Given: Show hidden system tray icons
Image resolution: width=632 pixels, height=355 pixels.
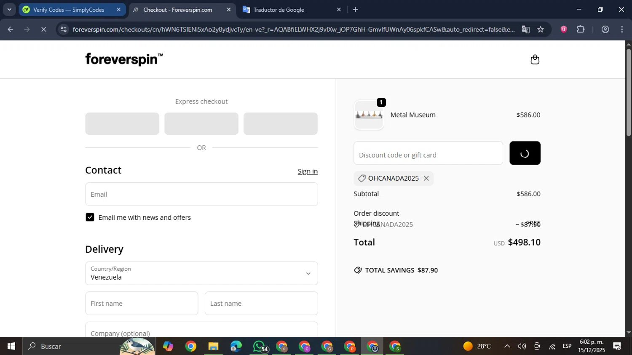Looking at the screenshot, I should pyautogui.click(x=507, y=346).
